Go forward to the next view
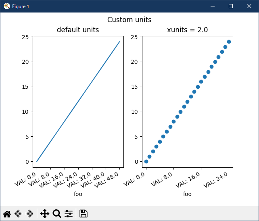Screen dimensions: 259x221 (29, 214)
